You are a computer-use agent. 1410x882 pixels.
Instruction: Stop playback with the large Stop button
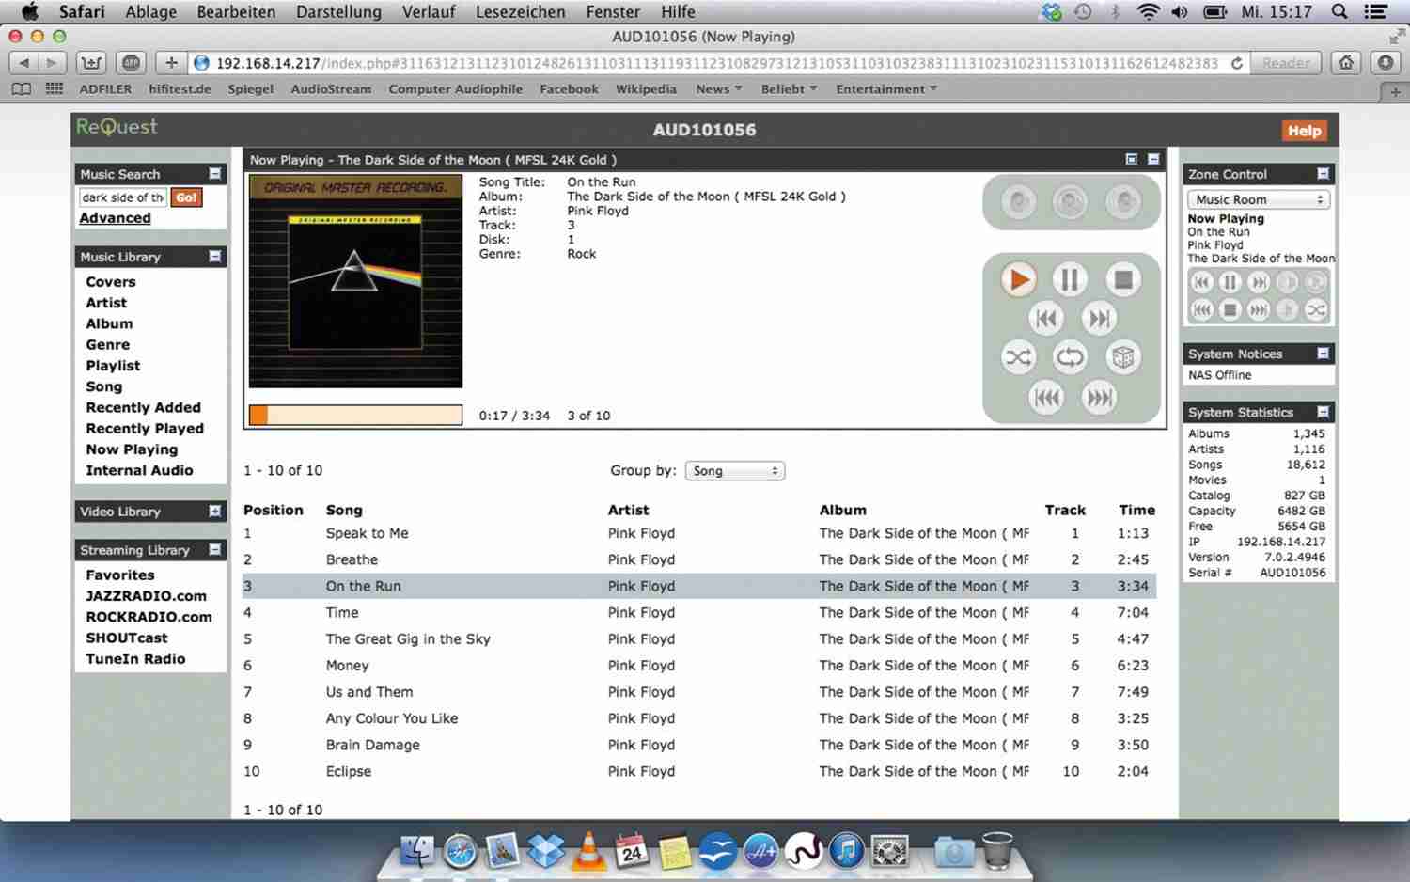pos(1122,280)
